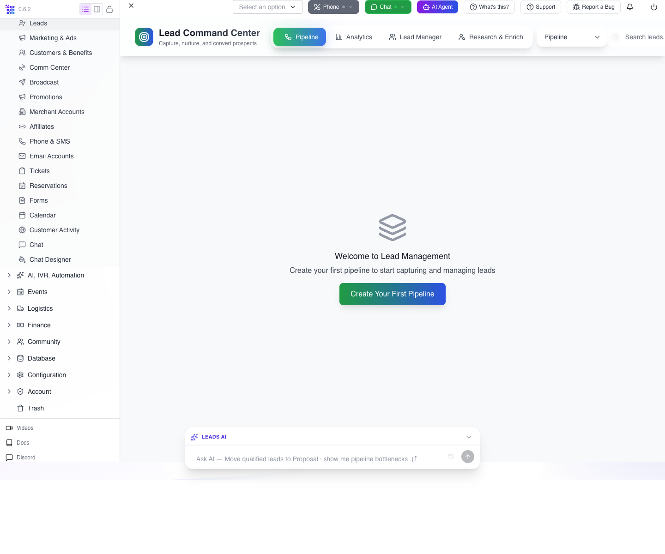Expand the Finance section
Image resolution: width=665 pixels, height=554 pixels.
click(x=9, y=325)
